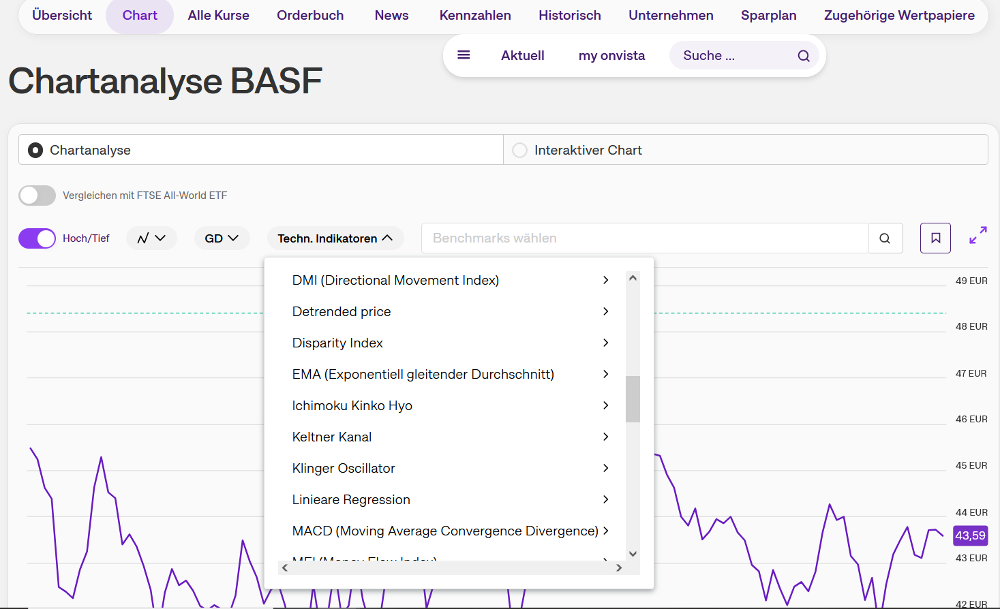
Task: Choose Ichimoku Kinko Hyo from the list
Action: coord(352,405)
